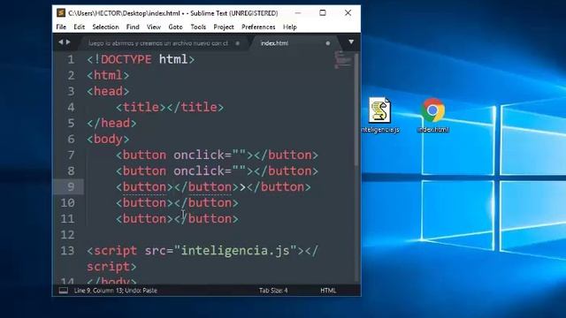
Task: Minimize the Sublime Text window
Action: coord(298,13)
